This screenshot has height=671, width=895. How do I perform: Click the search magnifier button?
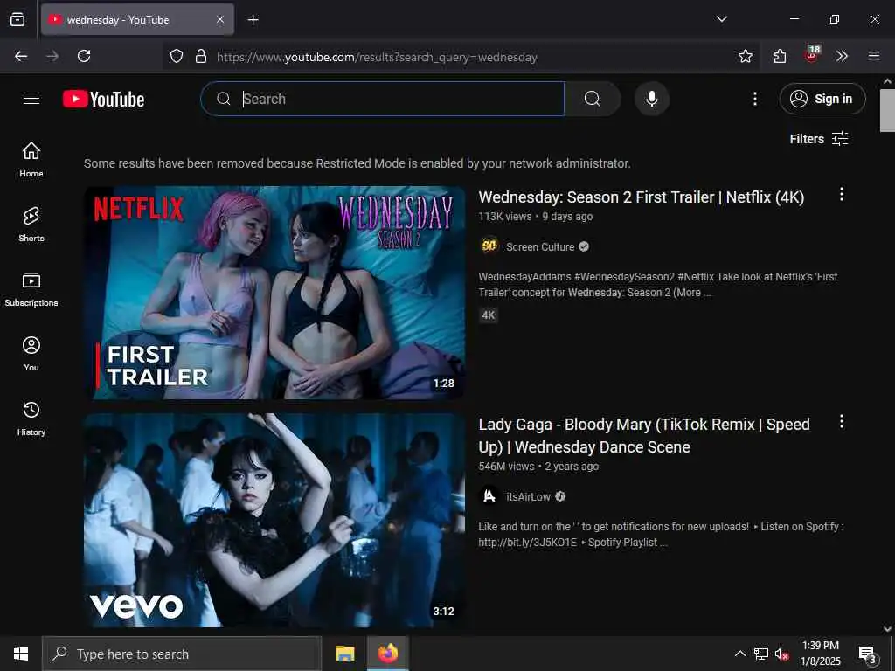click(x=593, y=99)
